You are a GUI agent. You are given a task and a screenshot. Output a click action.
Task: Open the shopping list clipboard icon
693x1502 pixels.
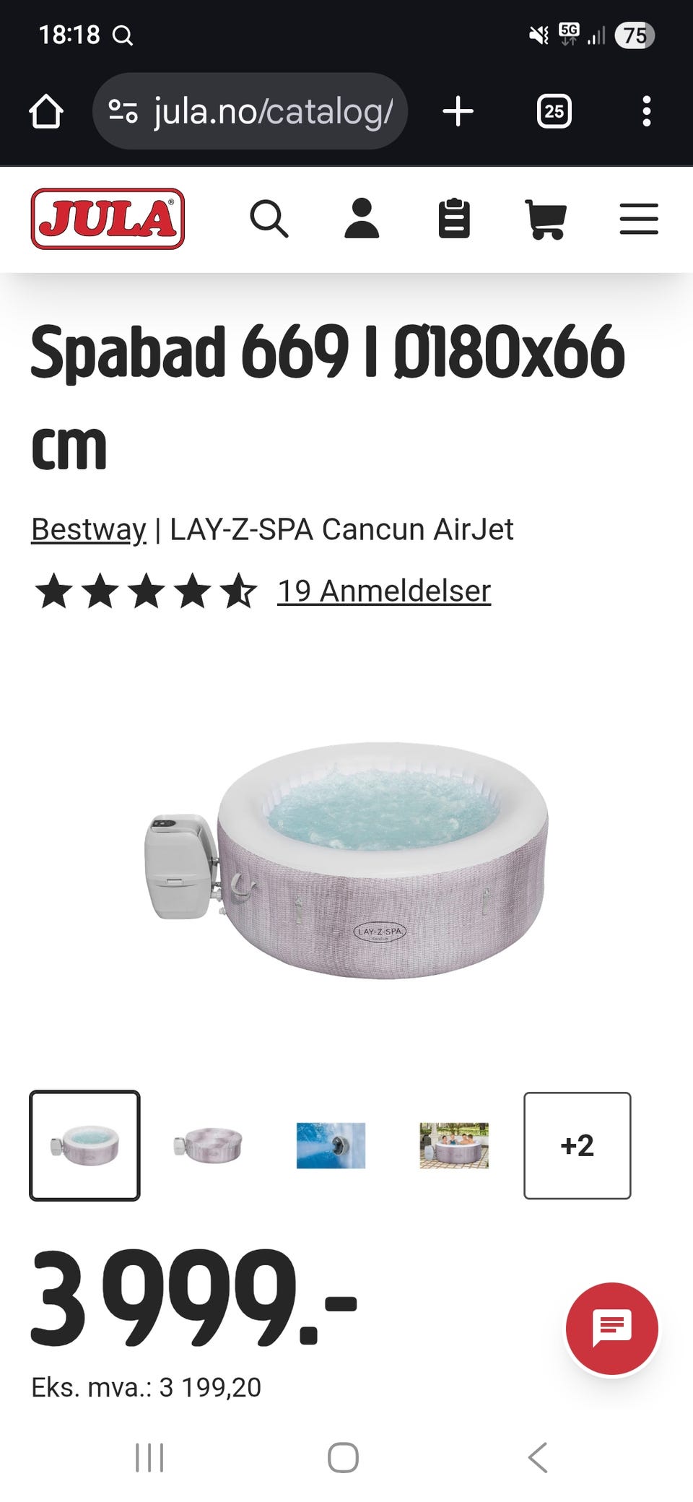(x=454, y=219)
